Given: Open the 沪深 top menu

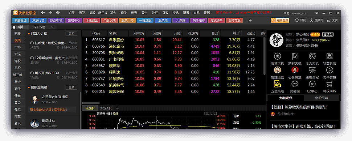Looking at the screenshot, I should (71, 13).
